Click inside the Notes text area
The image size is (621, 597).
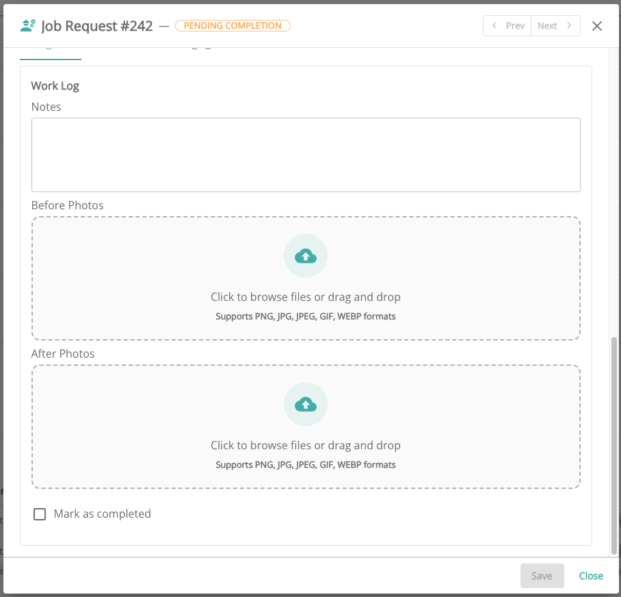pyautogui.click(x=306, y=155)
